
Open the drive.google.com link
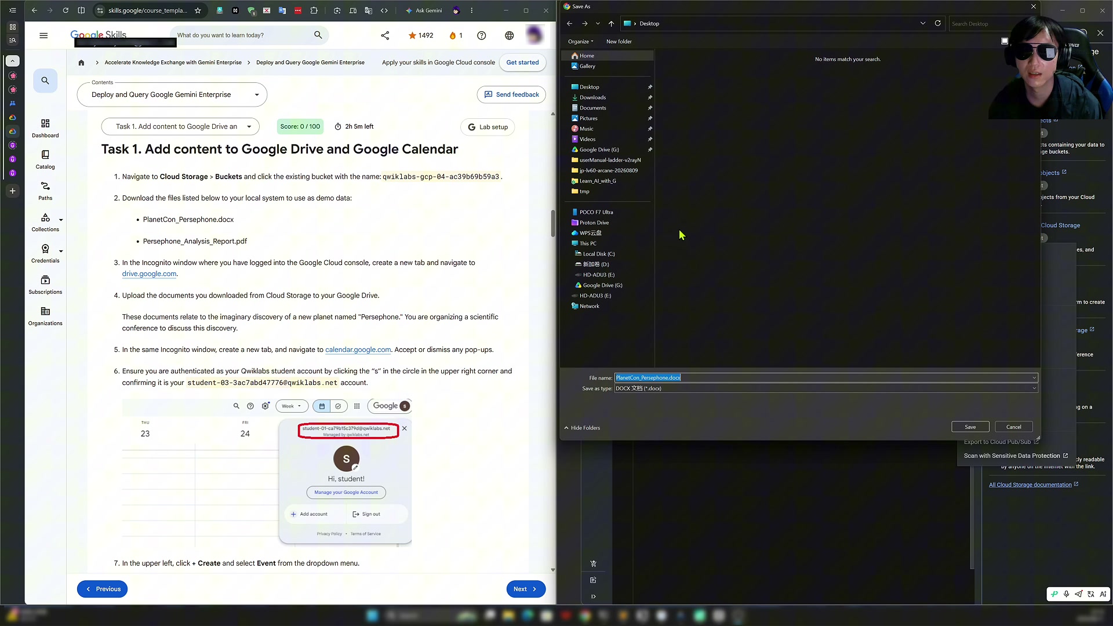pos(149,274)
